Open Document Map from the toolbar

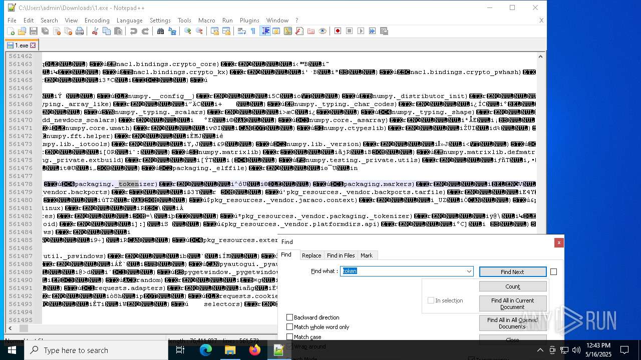coord(288,31)
